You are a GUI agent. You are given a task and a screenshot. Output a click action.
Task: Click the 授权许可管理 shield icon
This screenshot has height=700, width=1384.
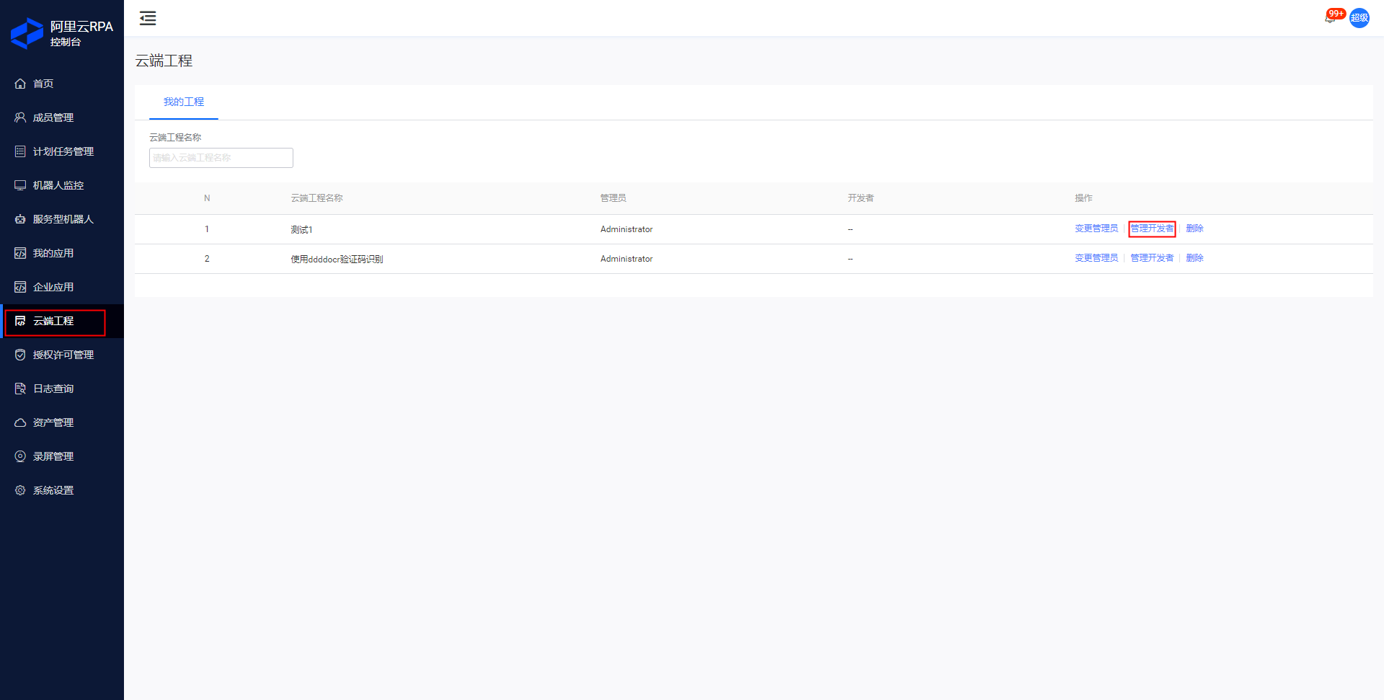[20, 355]
